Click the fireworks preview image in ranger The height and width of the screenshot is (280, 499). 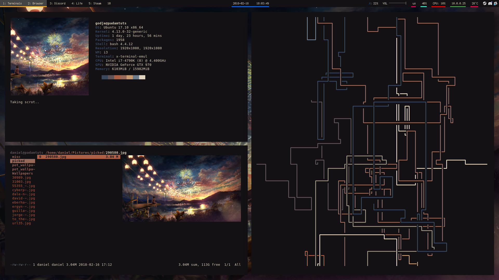click(181, 188)
